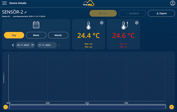The width and height of the screenshot is (177, 112).
Task: Click the next date range arrow
Action: click(59, 45)
